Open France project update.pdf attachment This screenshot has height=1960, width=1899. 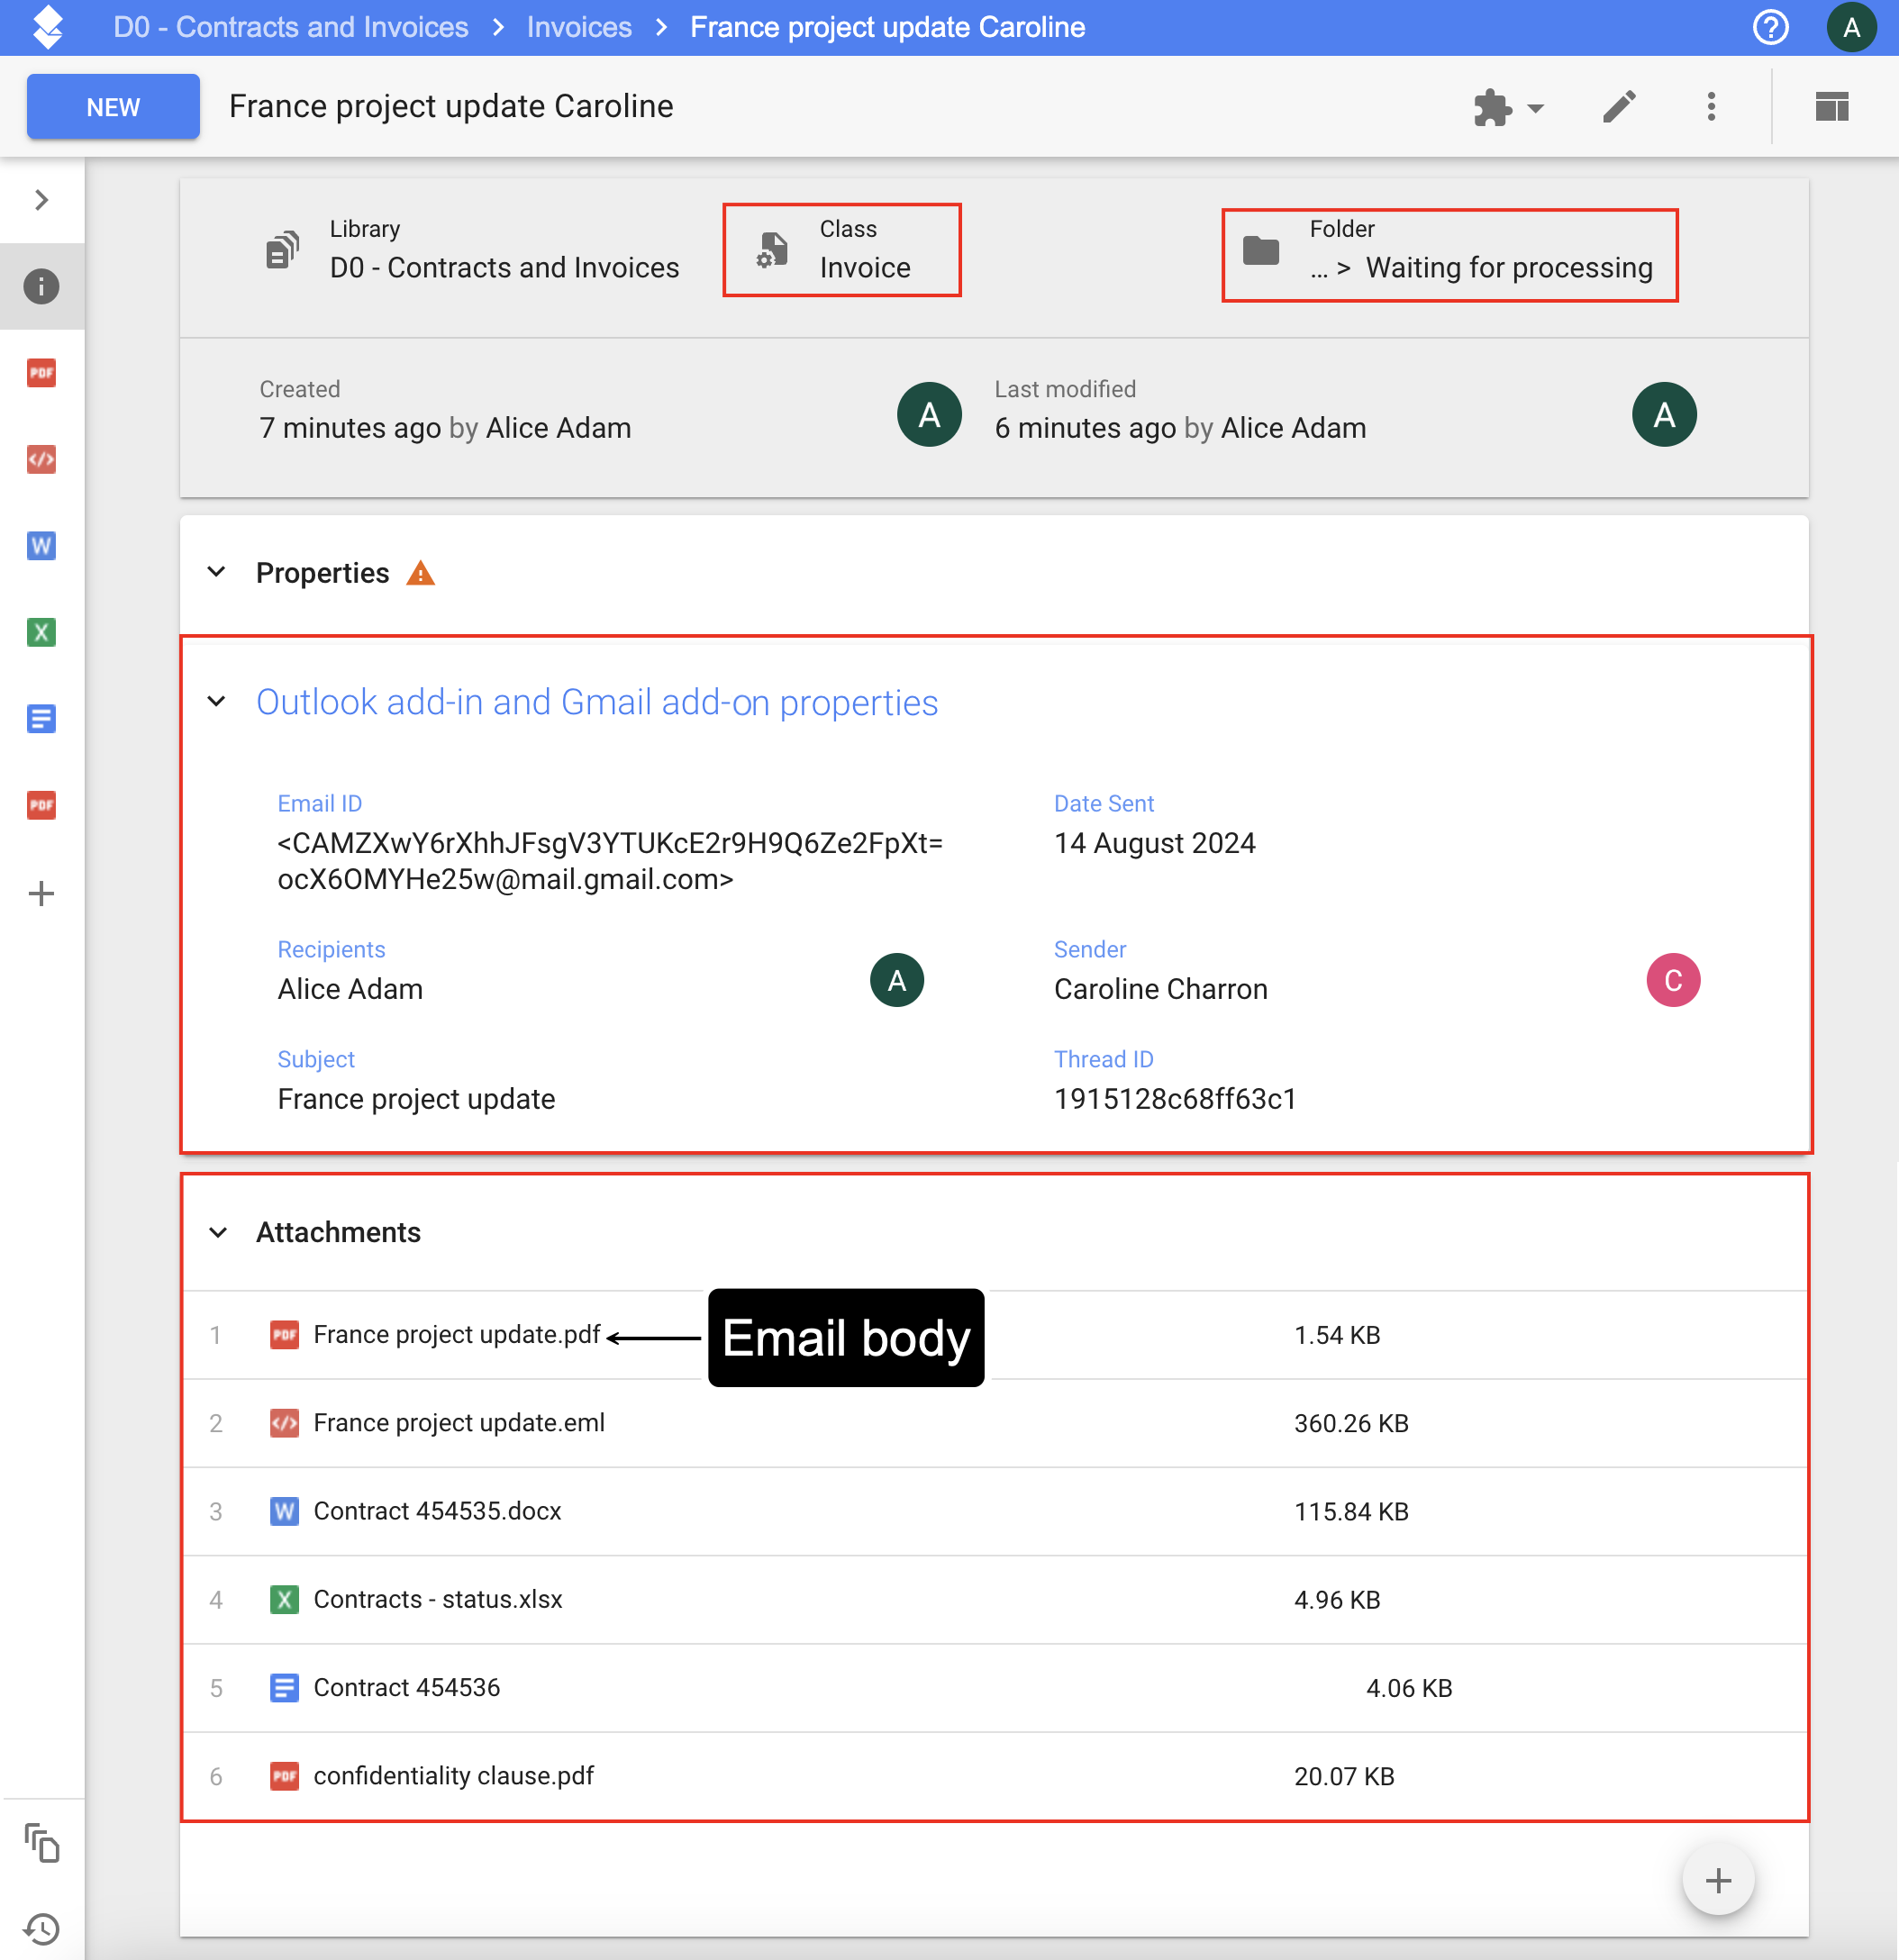point(457,1335)
